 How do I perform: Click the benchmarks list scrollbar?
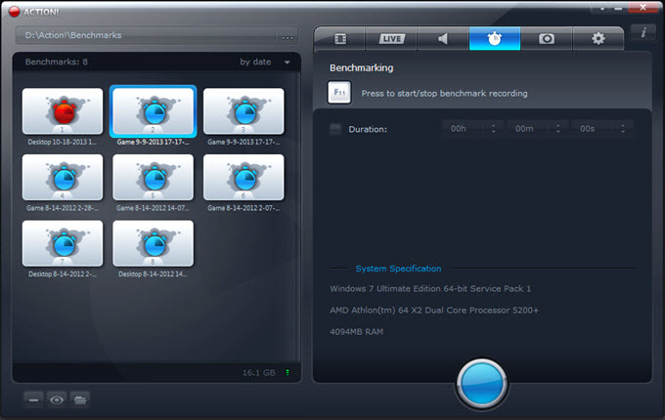[298, 216]
